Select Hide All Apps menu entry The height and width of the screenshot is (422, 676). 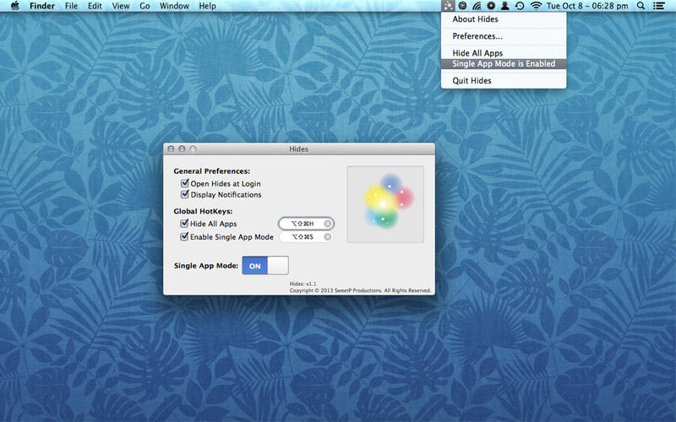pyautogui.click(x=477, y=53)
